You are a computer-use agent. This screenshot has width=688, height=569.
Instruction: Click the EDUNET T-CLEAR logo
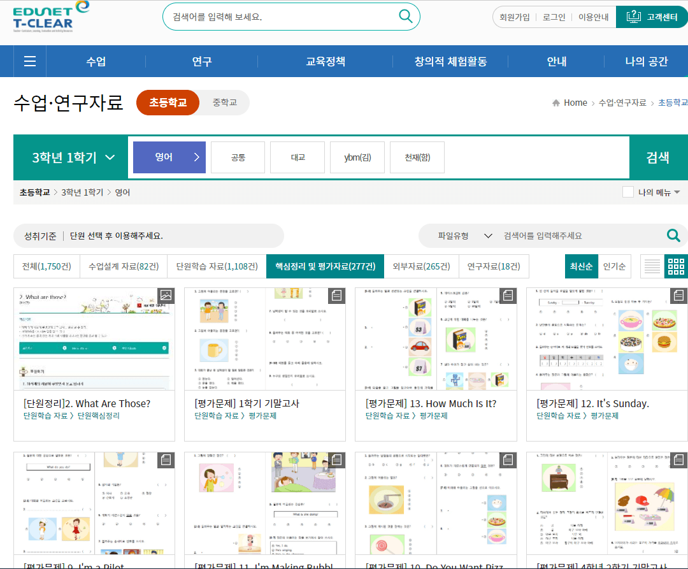(x=50, y=17)
